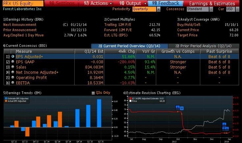Click red Q3 14 EPS Adjusted Estimate swatch
242x143 pixels.
[x=131, y=98]
